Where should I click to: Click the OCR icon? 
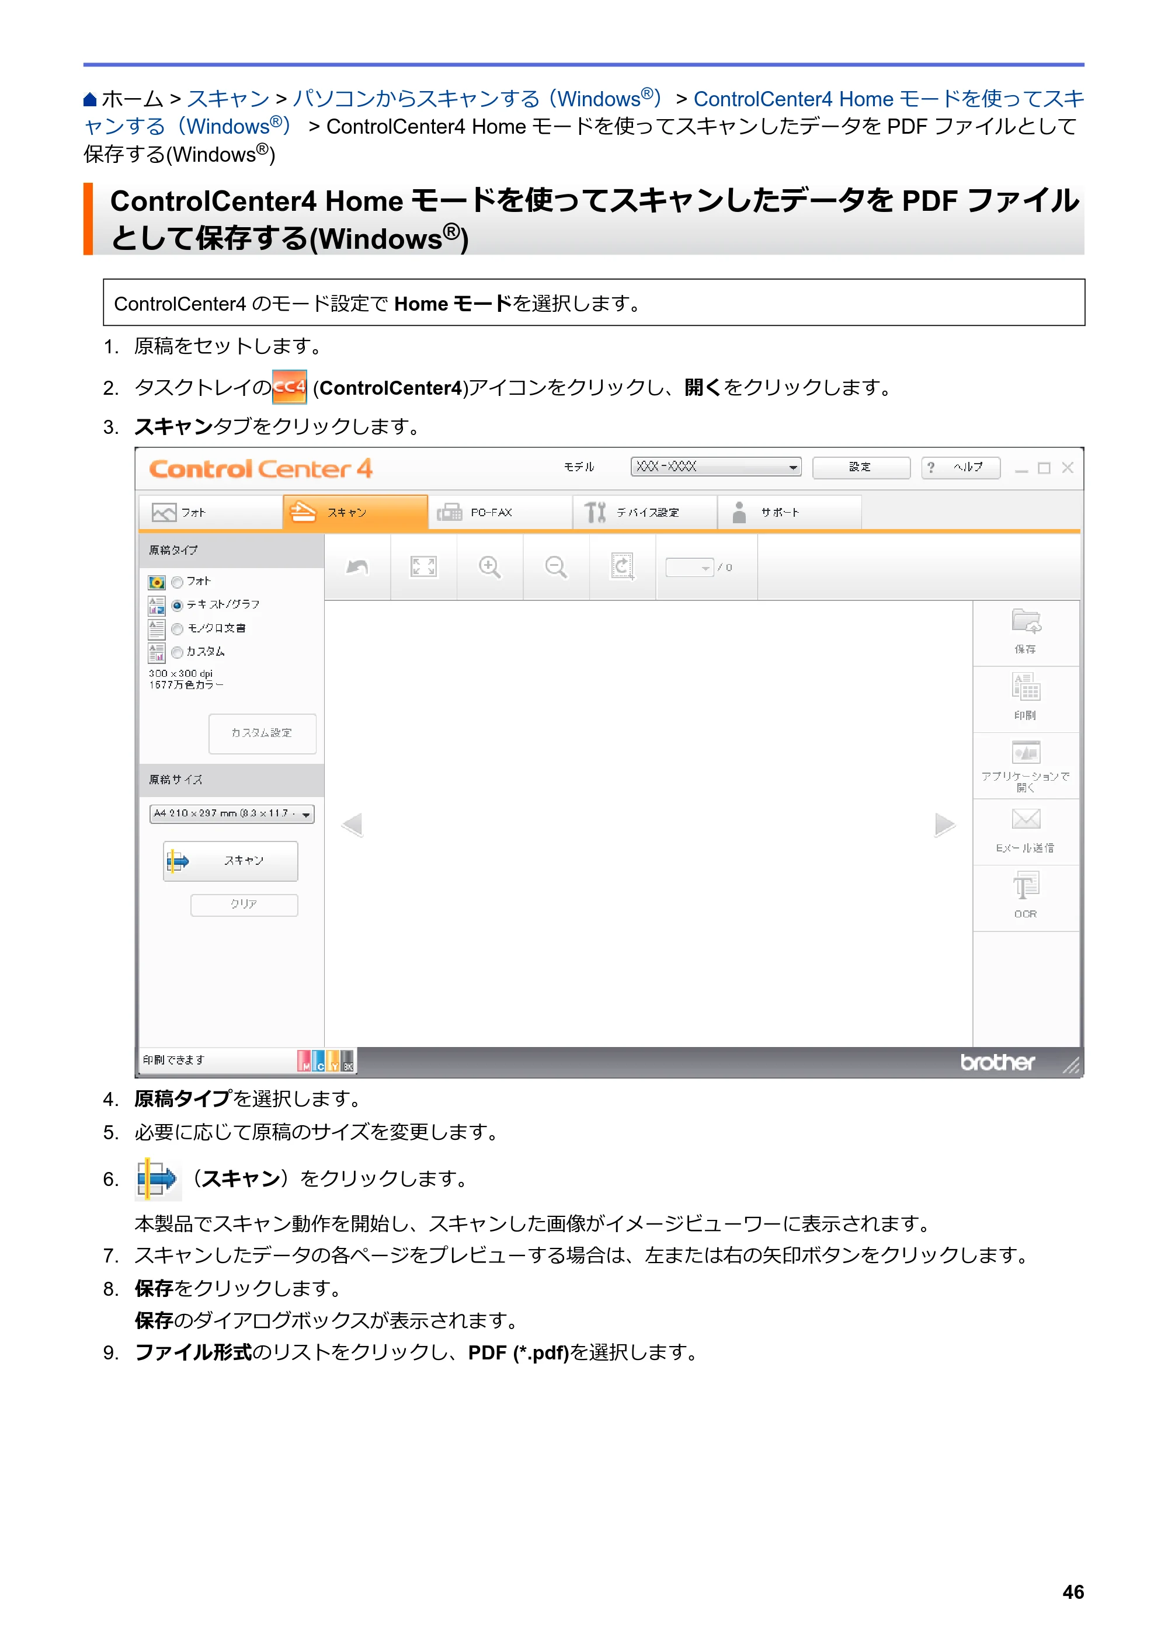tap(1026, 885)
